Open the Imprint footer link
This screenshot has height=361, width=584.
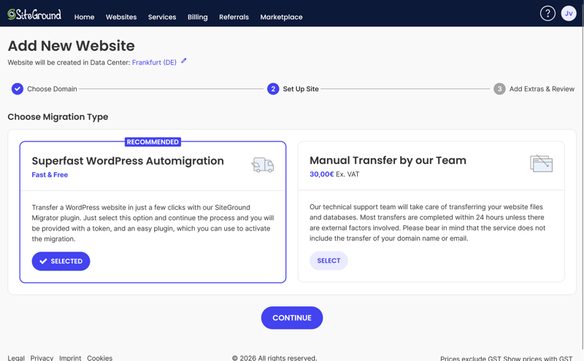click(70, 357)
